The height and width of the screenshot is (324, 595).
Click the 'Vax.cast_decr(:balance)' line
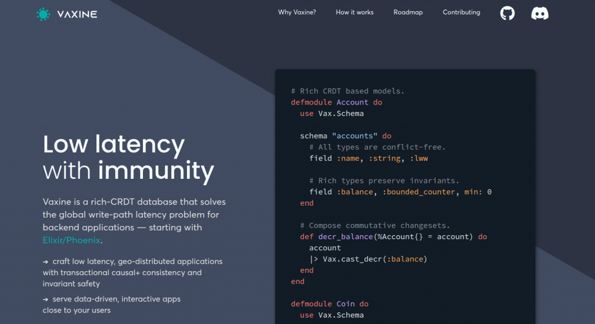pos(368,259)
